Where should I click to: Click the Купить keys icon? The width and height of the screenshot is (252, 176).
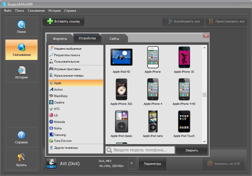point(21,158)
